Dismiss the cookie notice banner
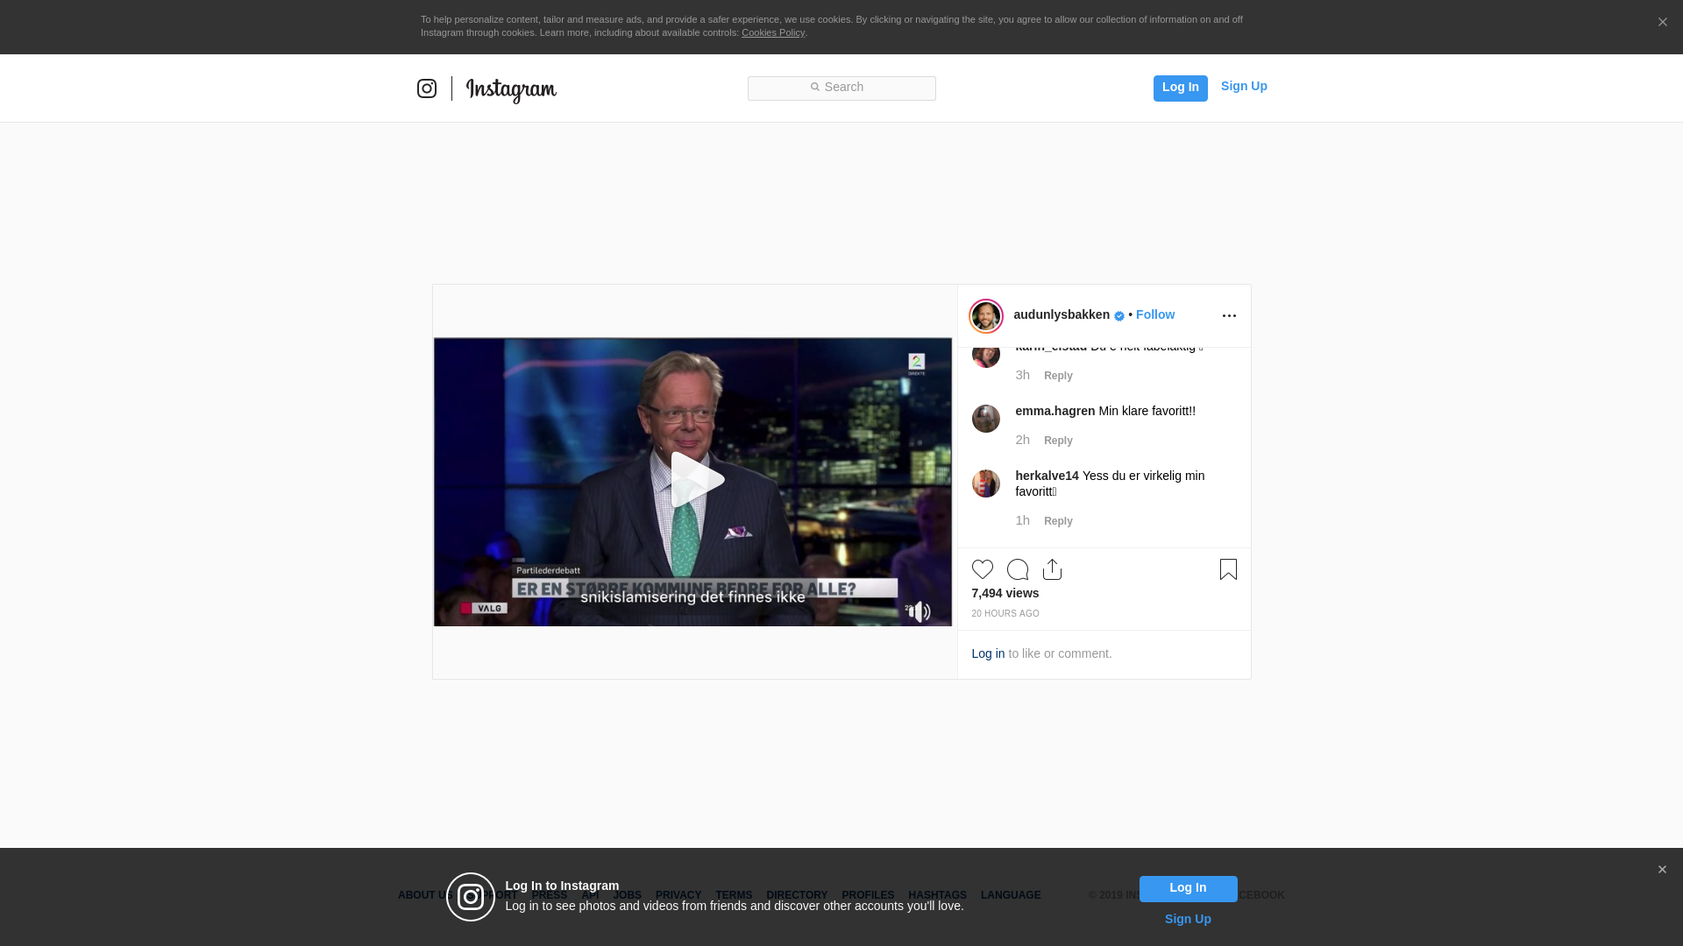1683x946 pixels. 1662,23
